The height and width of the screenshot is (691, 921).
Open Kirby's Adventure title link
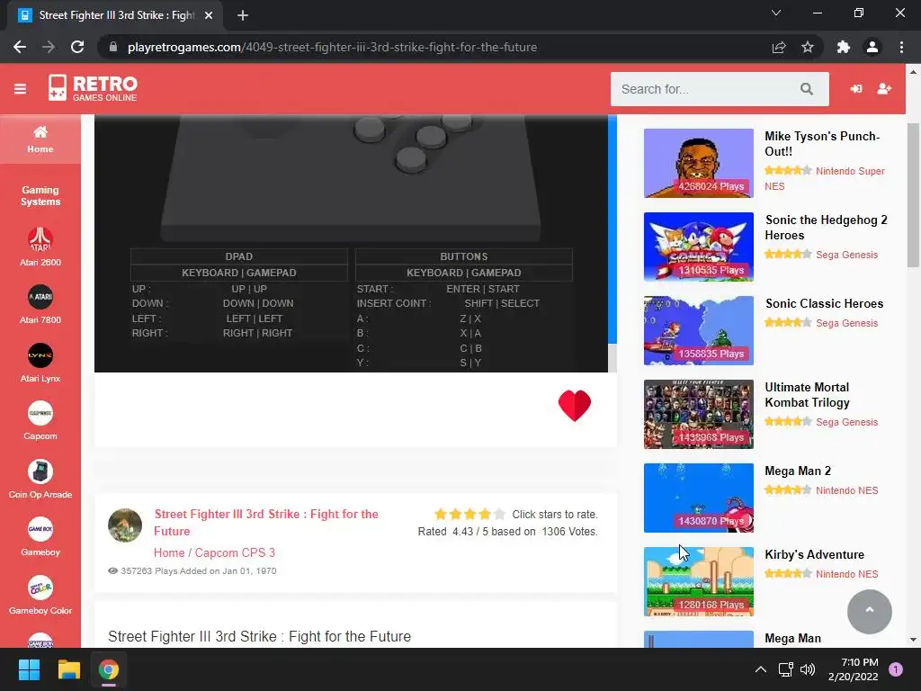[x=814, y=554]
